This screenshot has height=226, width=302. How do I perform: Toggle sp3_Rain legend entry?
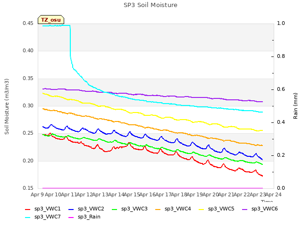pyautogui.click(x=84, y=217)
